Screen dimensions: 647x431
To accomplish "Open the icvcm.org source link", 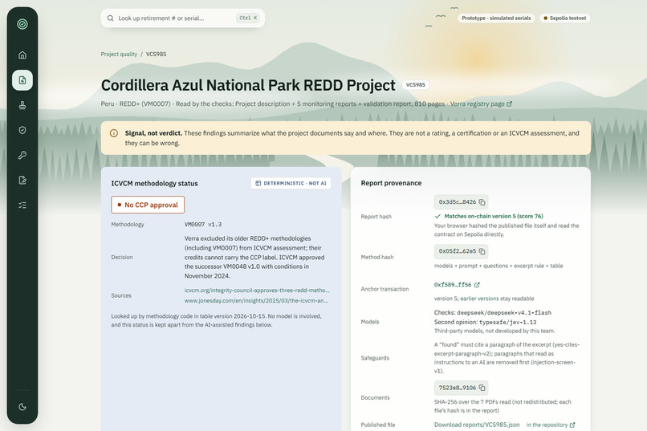I will pos(257,291).
